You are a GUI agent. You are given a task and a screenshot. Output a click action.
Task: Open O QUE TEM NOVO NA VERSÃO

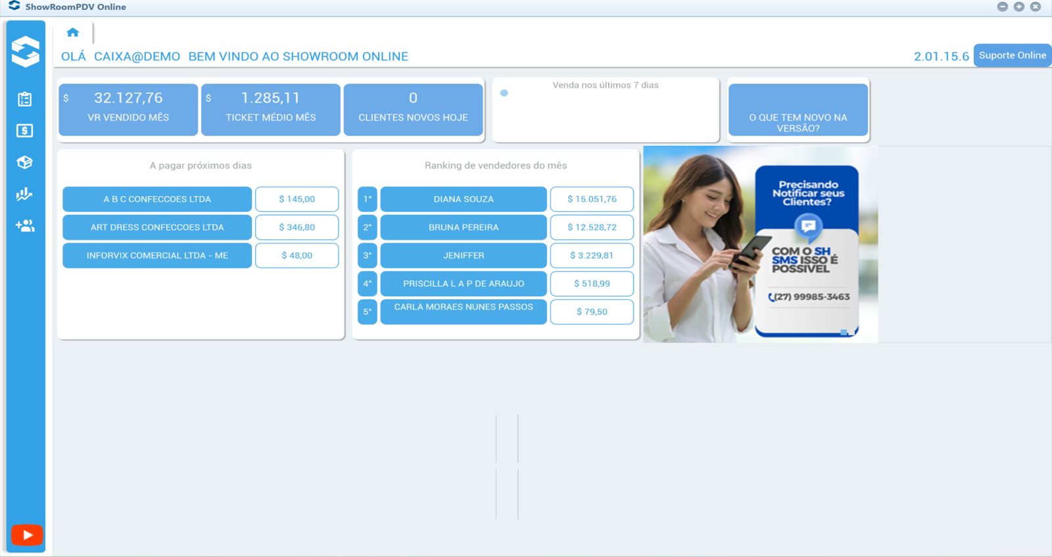(x=798, y=110)
